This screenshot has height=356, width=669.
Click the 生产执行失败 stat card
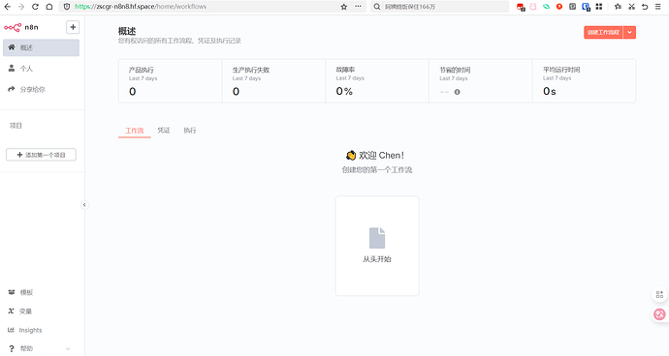(273, 81)
